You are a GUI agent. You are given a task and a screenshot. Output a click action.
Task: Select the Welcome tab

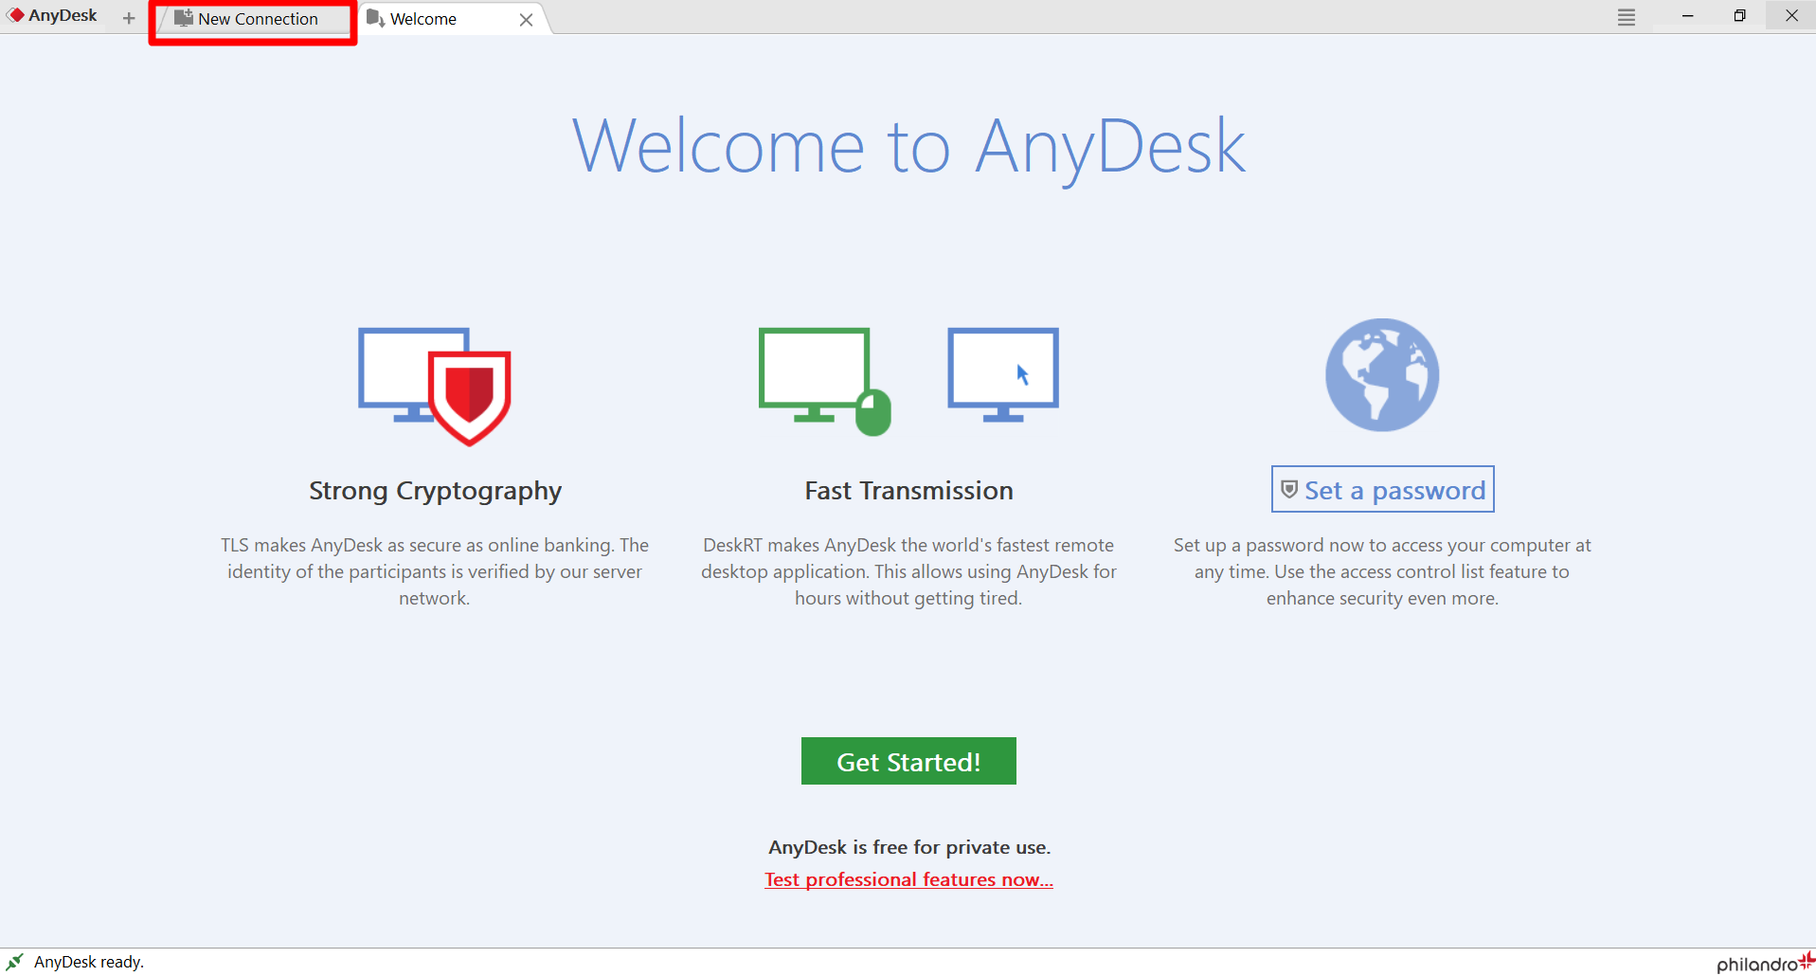tap(455, 19)
